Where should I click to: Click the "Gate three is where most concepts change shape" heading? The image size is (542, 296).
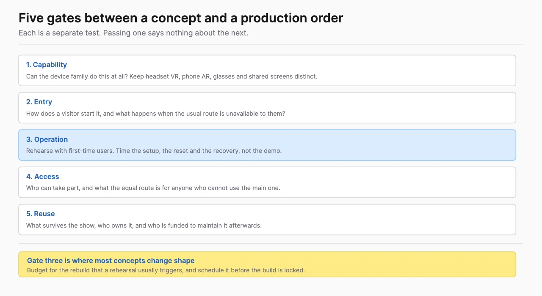point(111,261)
